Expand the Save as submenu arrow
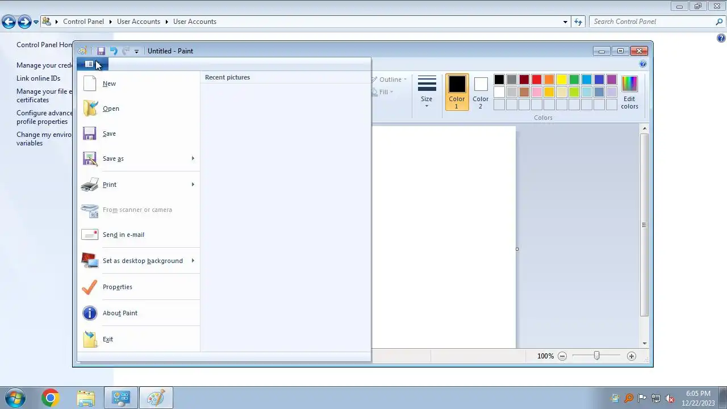This screenshot has height=409, width=727. [x=193, y=158]
